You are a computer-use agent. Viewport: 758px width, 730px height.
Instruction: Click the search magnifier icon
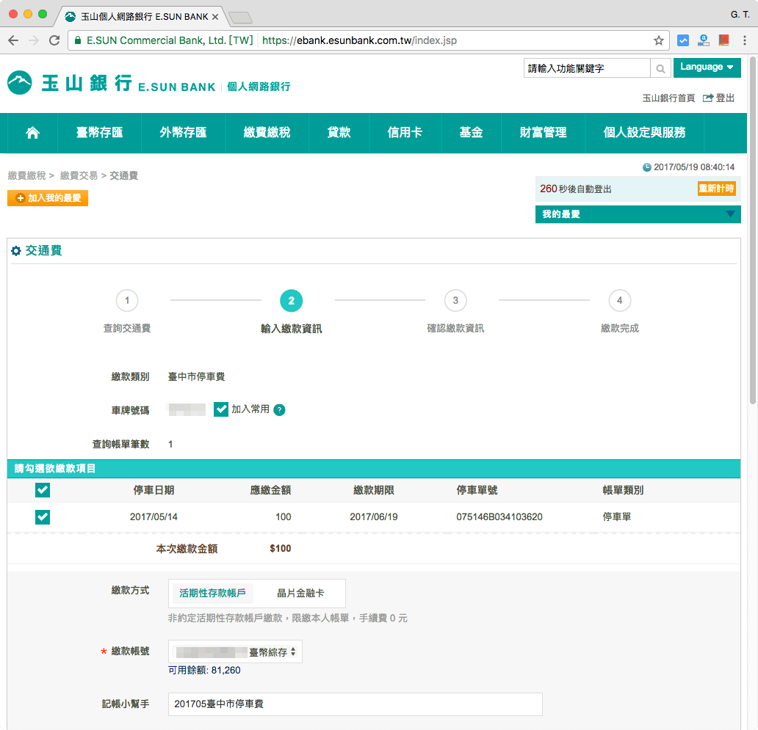660,67
